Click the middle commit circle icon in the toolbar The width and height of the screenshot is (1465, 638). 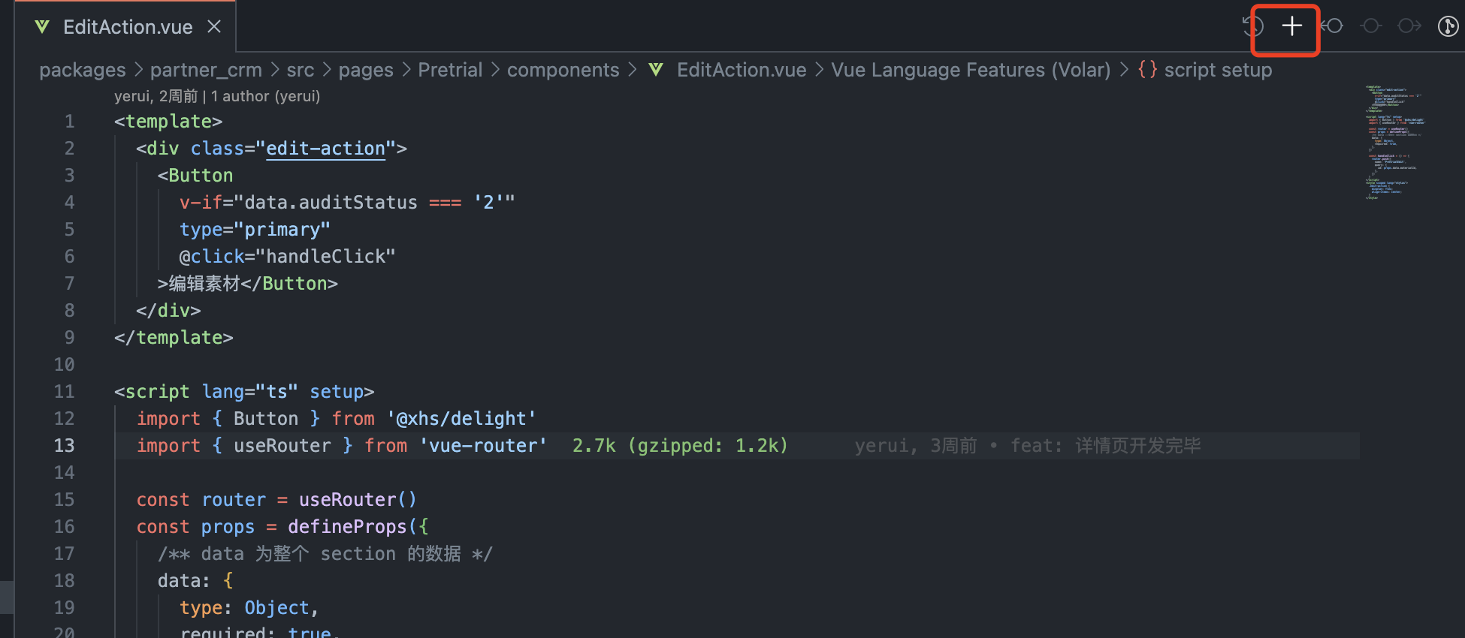1371,26
